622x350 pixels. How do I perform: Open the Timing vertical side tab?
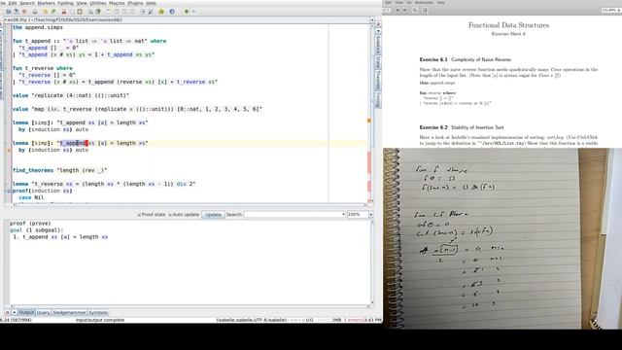coord(378,99)
